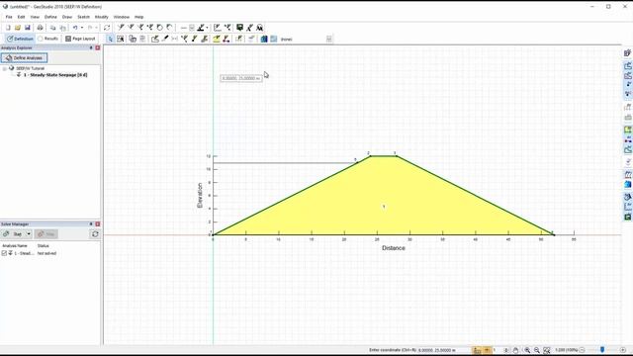This screenshot has width=633, height=356.
Task: Click the green icon at bottom of right sidebar
Action: point(628,218)
